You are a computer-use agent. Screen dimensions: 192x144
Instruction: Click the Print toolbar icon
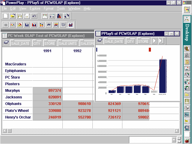coord(27,16)
